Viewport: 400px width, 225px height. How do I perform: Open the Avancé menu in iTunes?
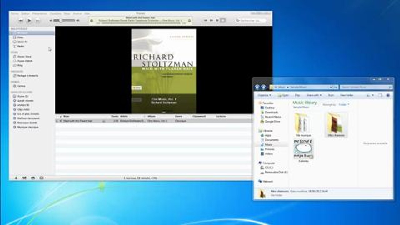[77, 14]
